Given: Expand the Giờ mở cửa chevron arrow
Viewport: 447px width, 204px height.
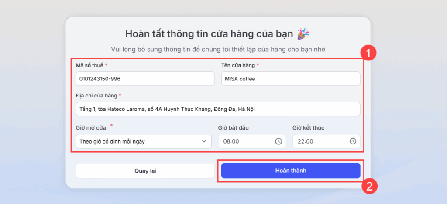Looking at the screenshot, I should tap(204, 141).
